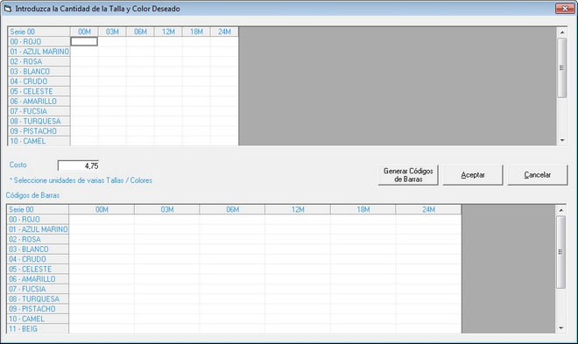
Task: Click the barcode grid scrollbar thumb
Action: pos(561,252)
